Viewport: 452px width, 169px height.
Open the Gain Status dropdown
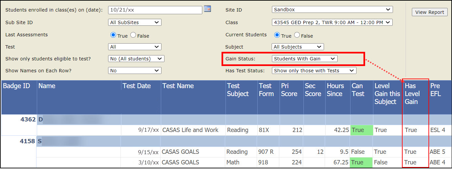click(304, 59)
